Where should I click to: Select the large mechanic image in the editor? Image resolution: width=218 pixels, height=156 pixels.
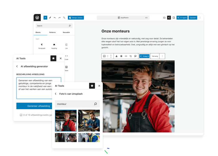point(138,96)
